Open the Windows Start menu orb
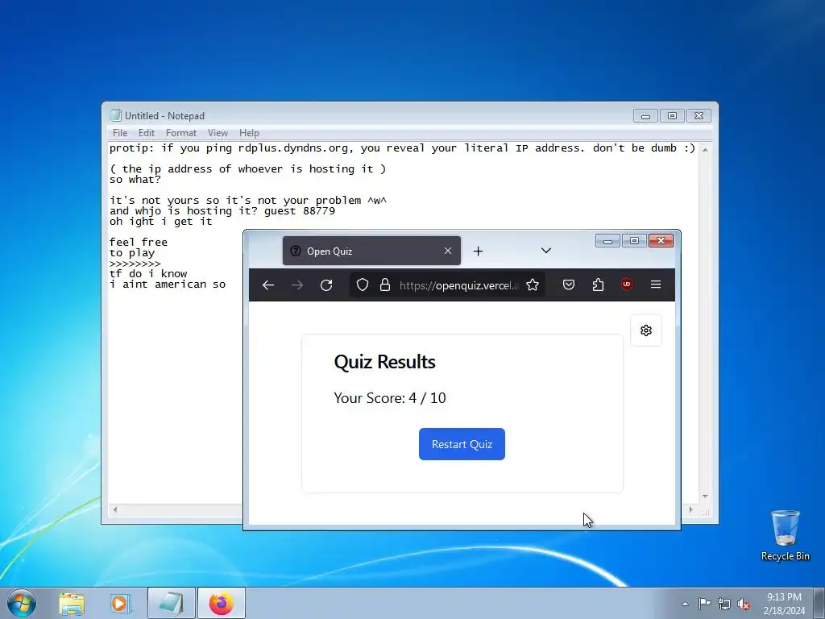The width and height of the screenshot is (825, 619). point(22,603)
